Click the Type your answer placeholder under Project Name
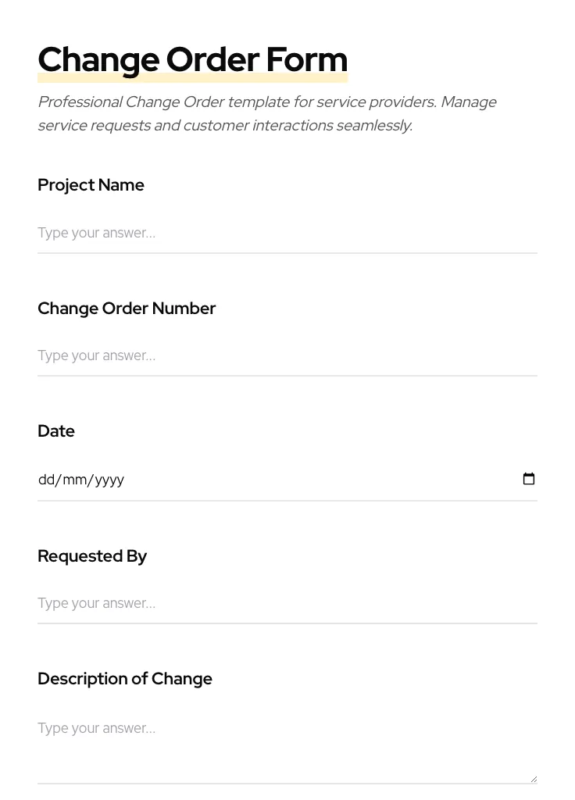Screen dimensions: 575x800 tap(96, 233)
